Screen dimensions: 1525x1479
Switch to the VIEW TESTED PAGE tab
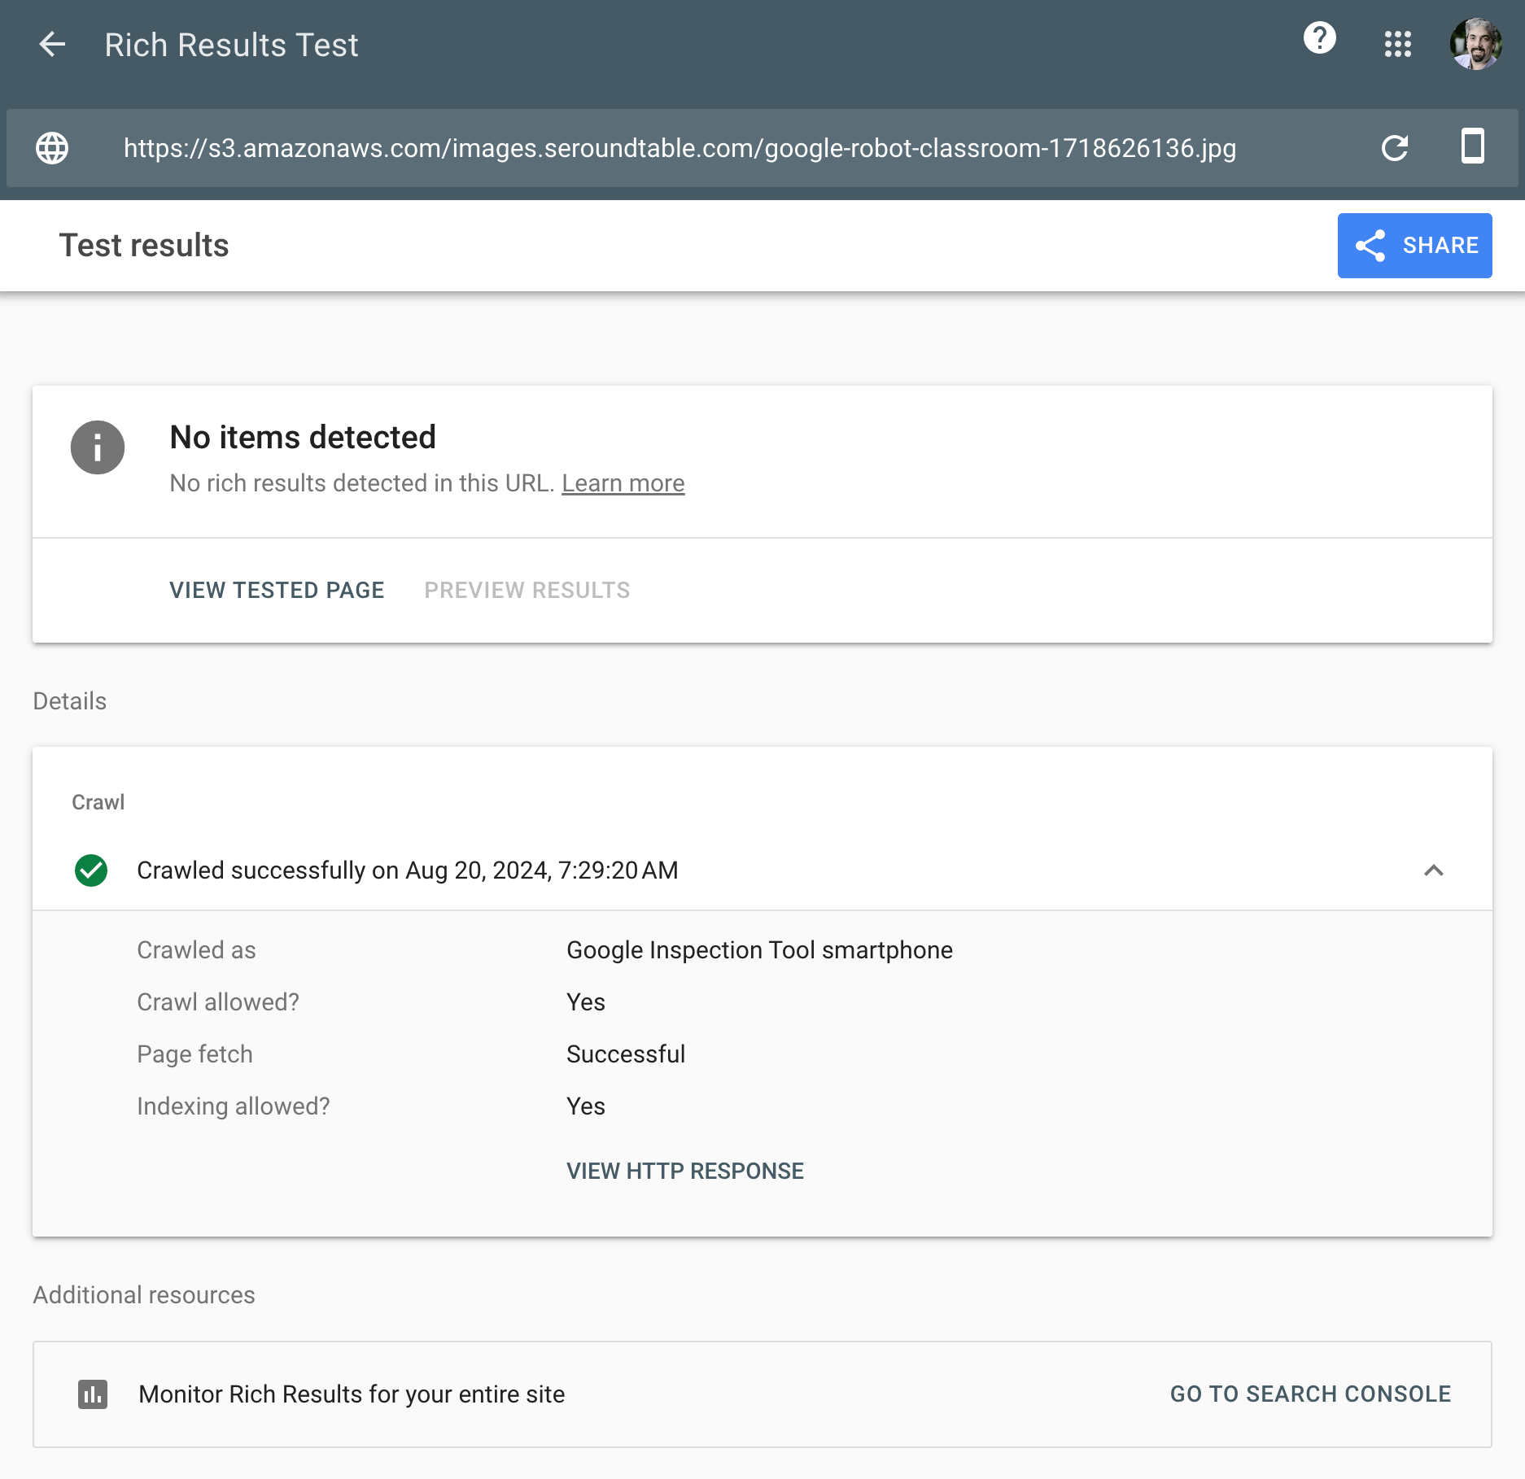277,590
